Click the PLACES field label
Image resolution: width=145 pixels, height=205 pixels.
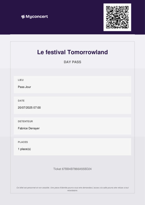pyautogui.click(x=23, y=142)
